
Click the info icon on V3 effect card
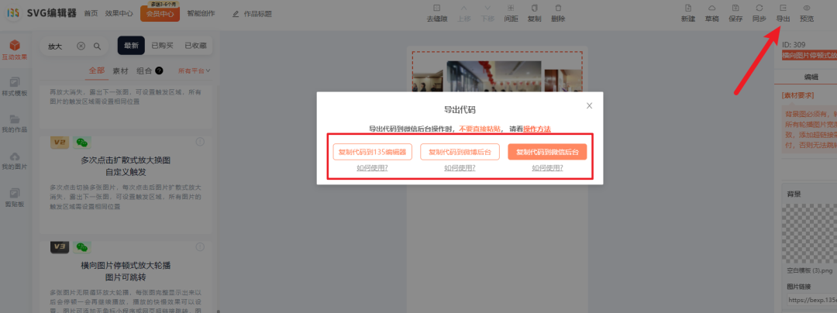[x=200, y=247]
